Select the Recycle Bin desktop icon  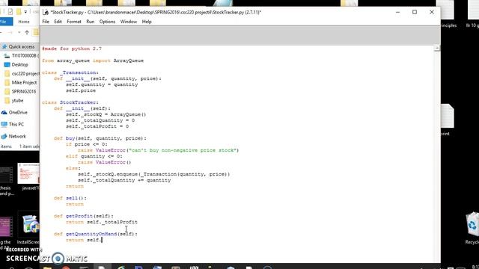pyautogui.click(x=472, y=225)
